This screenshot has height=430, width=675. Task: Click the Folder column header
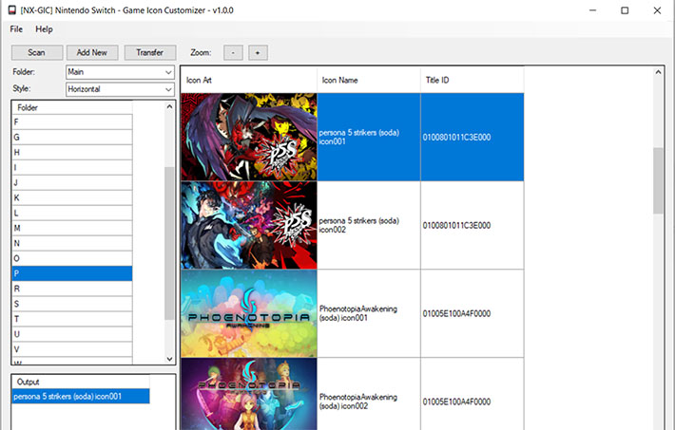click(72, 107)
